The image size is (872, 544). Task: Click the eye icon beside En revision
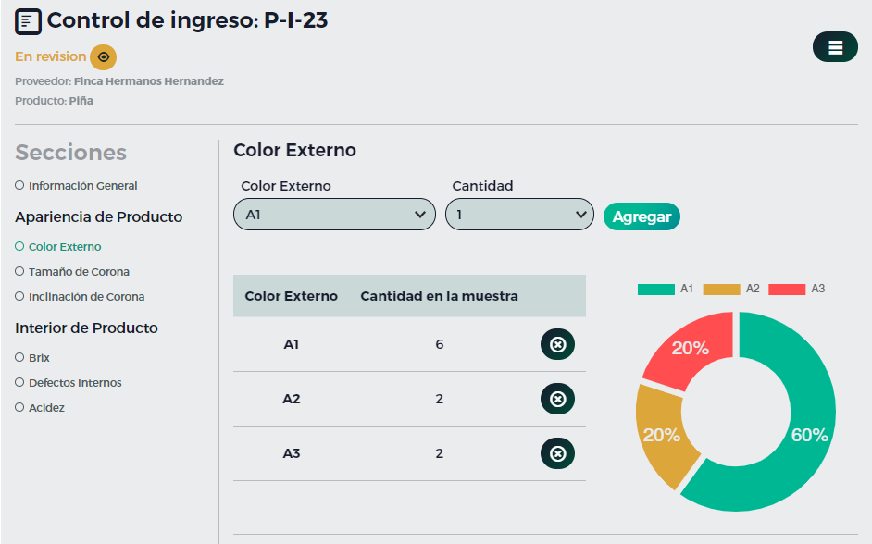coord(104,57)
